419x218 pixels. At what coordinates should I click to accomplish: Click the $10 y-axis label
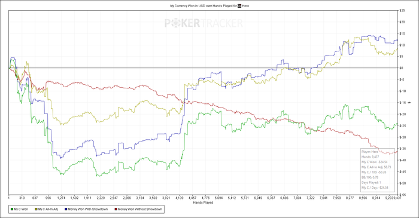point(402,45)
